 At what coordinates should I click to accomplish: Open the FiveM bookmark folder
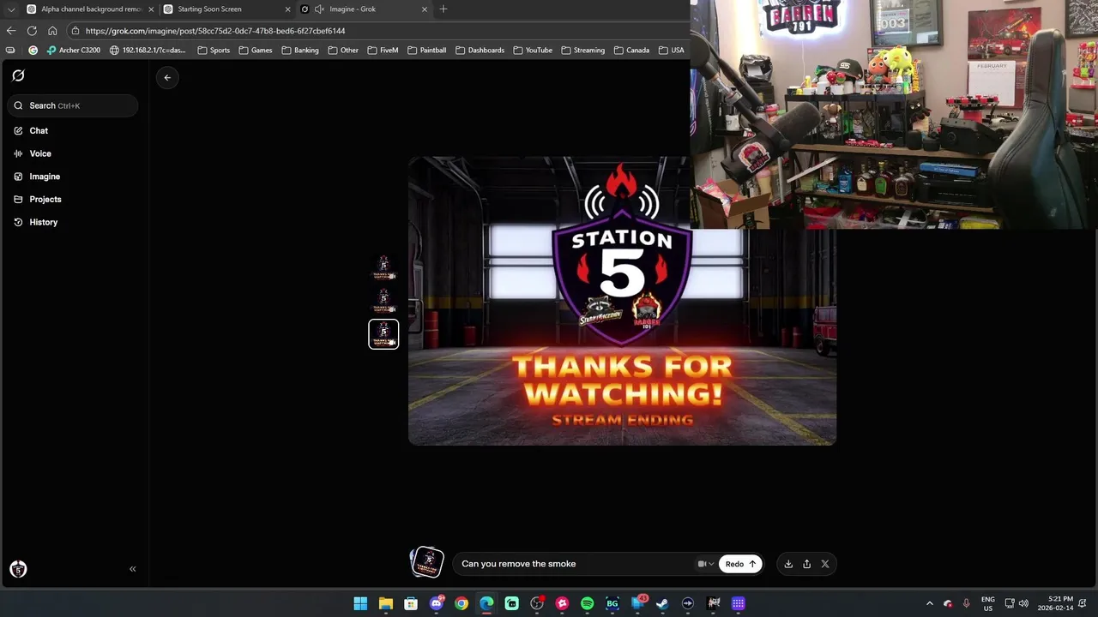pyautogui.click(x=383, y=50)
